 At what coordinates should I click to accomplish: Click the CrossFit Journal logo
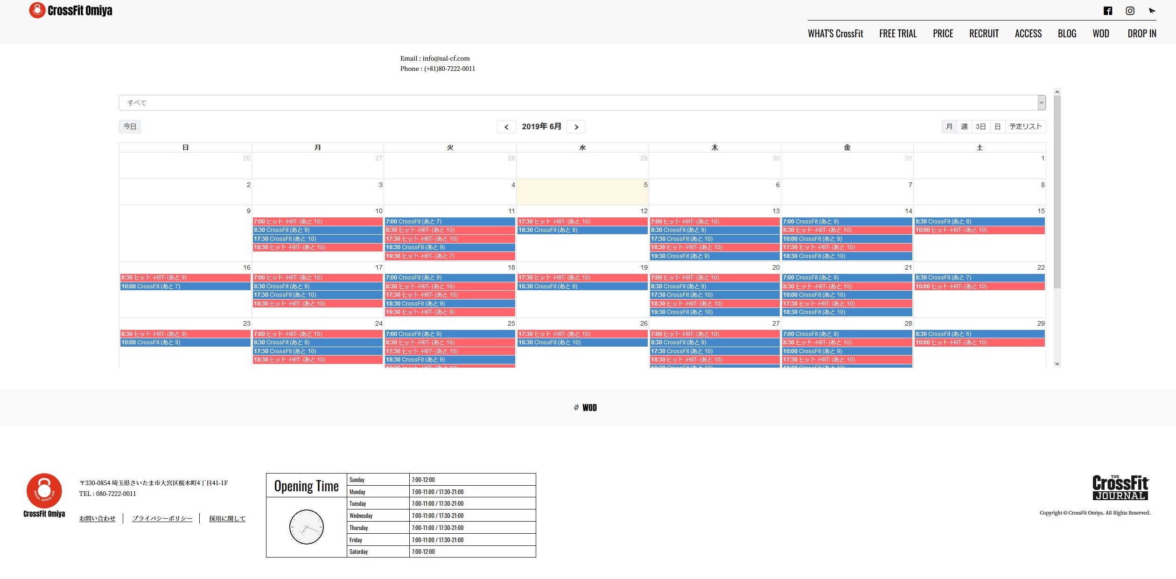[1120, 488]
